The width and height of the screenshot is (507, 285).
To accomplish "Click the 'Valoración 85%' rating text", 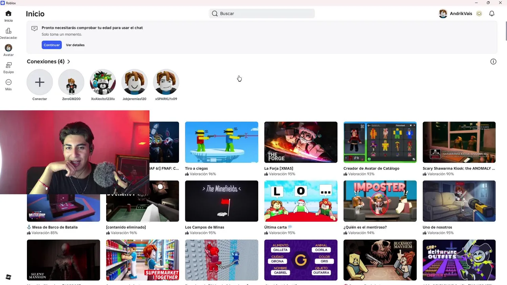I will [x=45, y=233].
